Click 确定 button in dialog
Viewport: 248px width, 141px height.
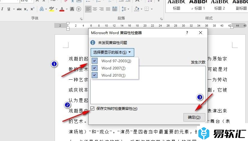click(x=194, y=117)
